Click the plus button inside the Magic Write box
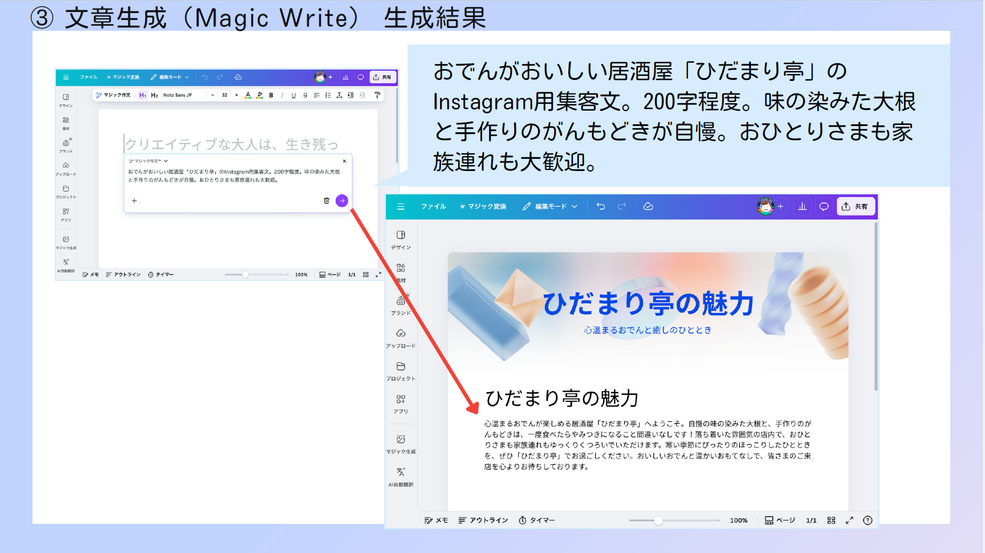Screen dimensions: 985x553 tap(134, 201)
